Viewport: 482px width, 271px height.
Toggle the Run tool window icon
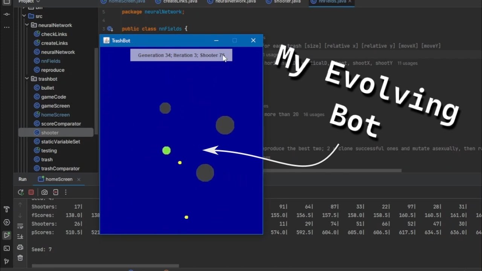[x=6, y=235]
